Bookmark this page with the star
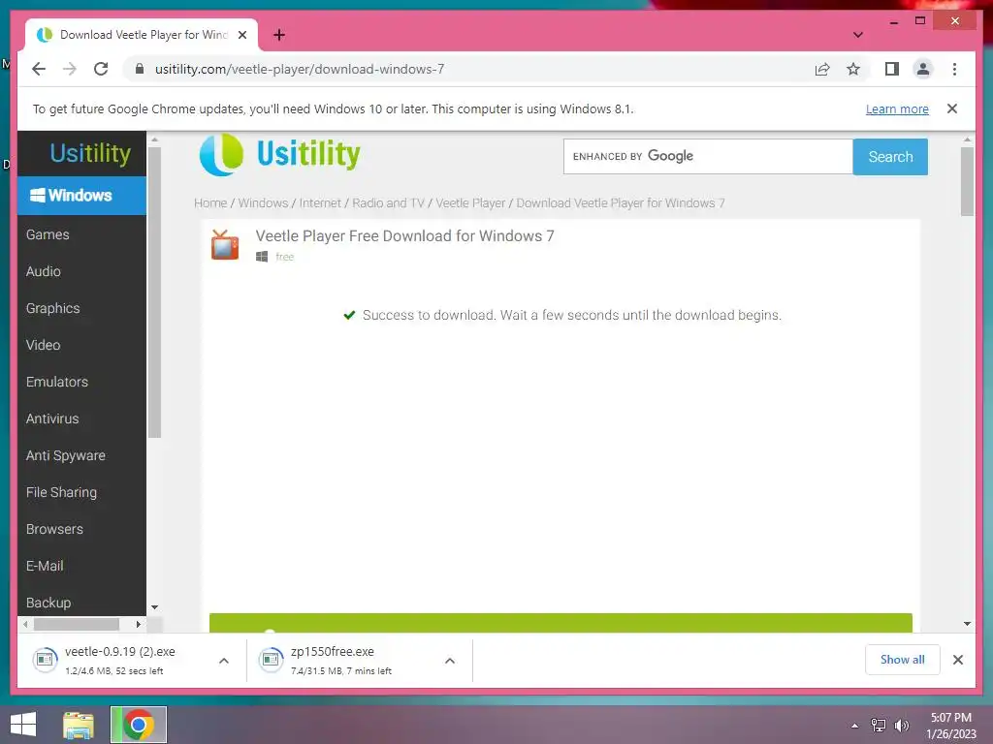 point(853,69)
